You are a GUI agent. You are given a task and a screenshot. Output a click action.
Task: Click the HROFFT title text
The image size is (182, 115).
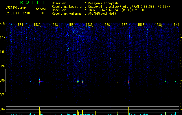point(30,2)
